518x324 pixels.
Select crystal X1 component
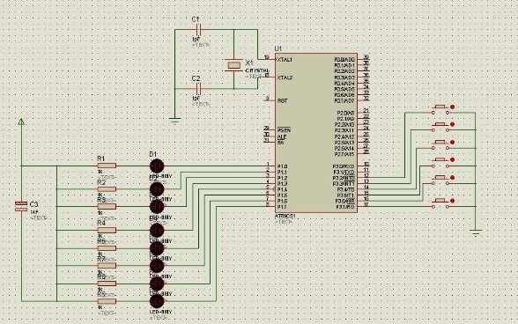click(233, 65)
